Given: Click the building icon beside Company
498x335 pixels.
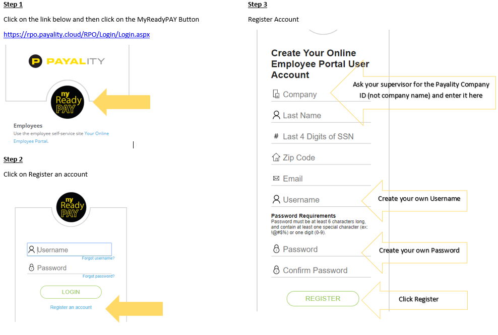Looking at the screenshot, I should tap(276, 94).
